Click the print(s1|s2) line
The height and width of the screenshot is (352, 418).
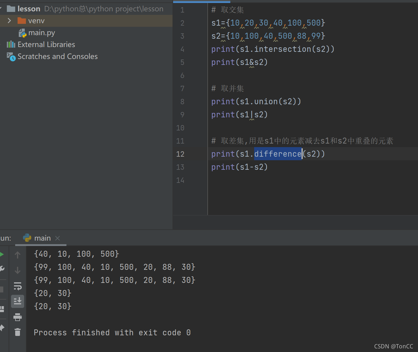(240, 115)
